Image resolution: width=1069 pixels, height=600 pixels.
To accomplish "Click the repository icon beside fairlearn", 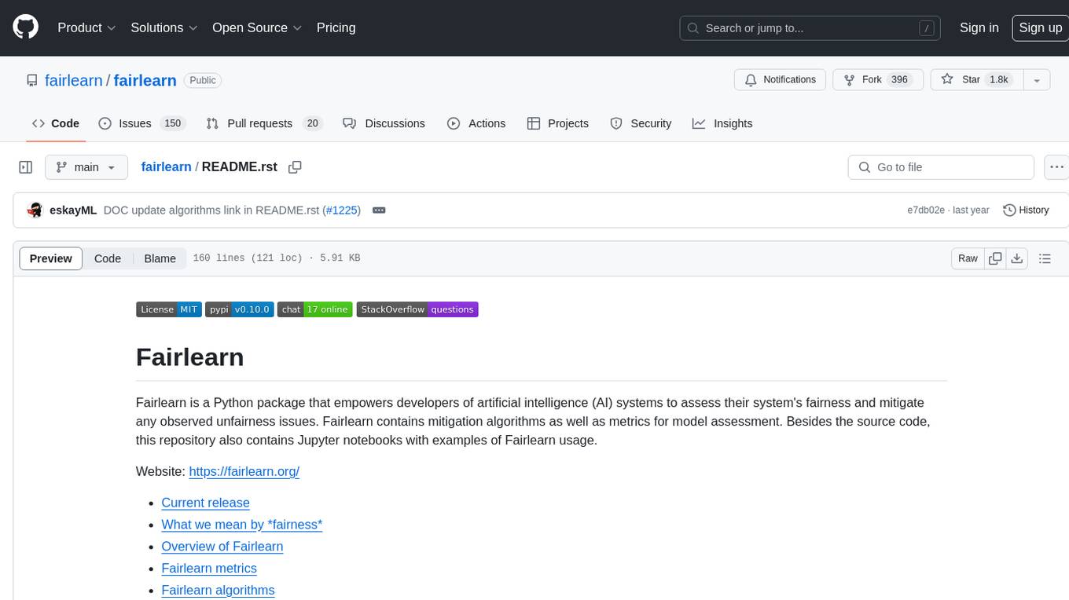I will [31, 80].
